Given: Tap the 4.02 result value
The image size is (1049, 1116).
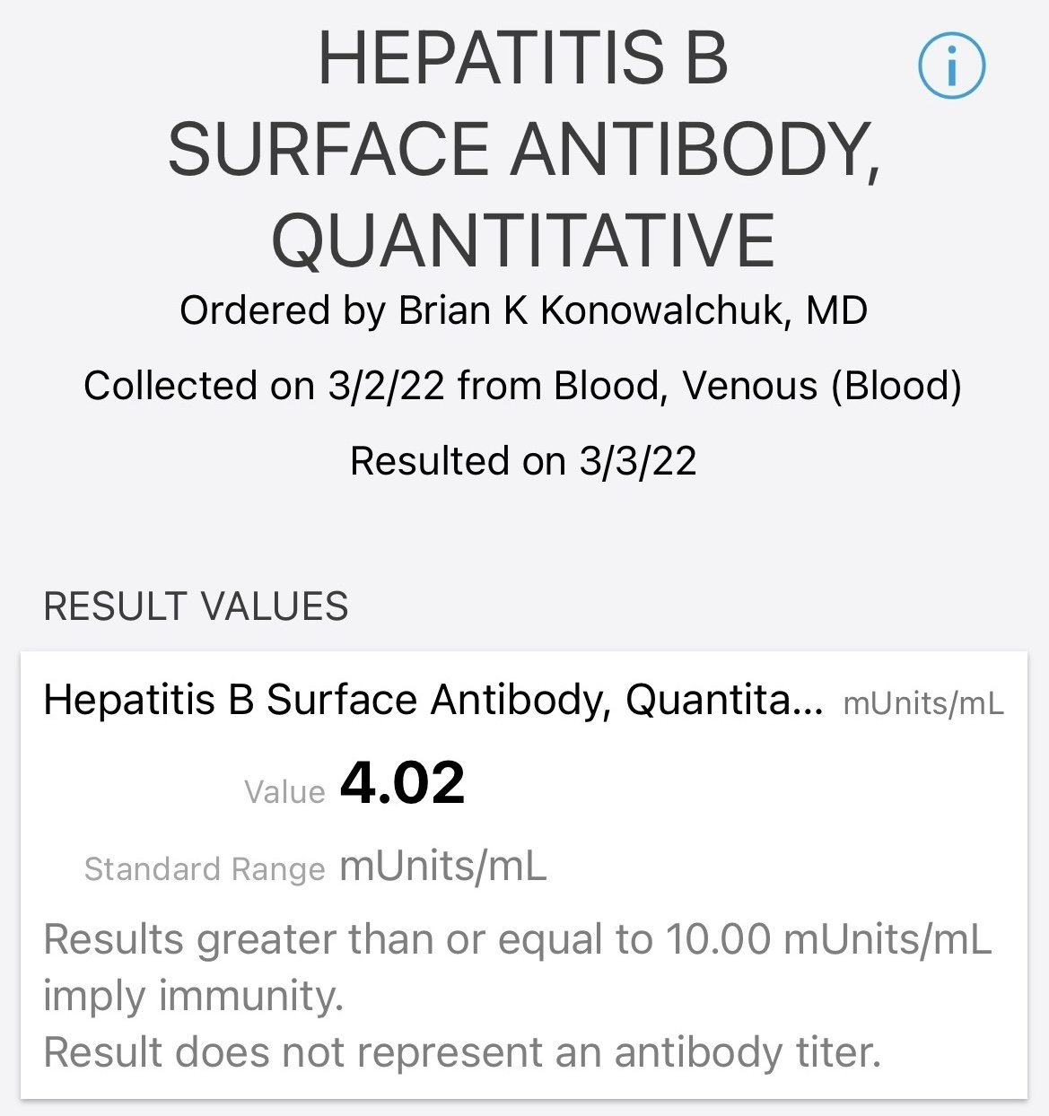Looking at the screenshot, I should coord(403,782).
